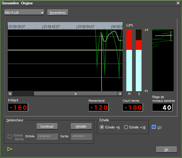Click the Court terme value -180
Screen dimensions: 182x158
click(x=133, y=107)
